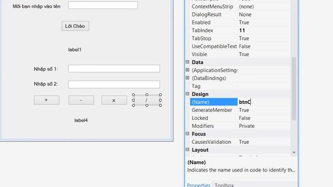Click the properties scrollbar down arrow
Viewport: 333px width, 187px height.
point(294,152)
